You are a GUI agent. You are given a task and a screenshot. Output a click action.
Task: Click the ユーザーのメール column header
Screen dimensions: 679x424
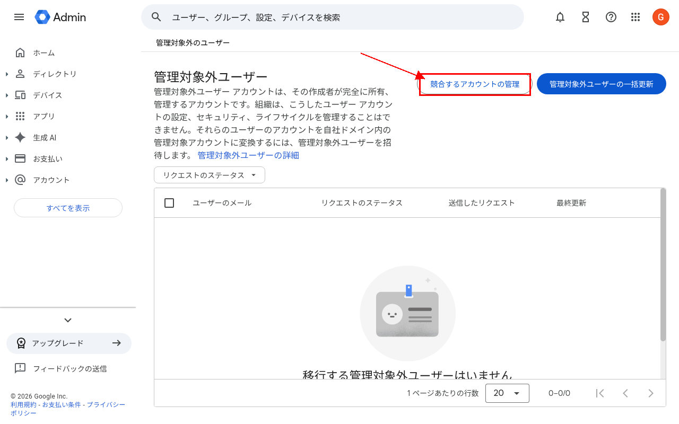pyautogui.click(x=222, y=203)
